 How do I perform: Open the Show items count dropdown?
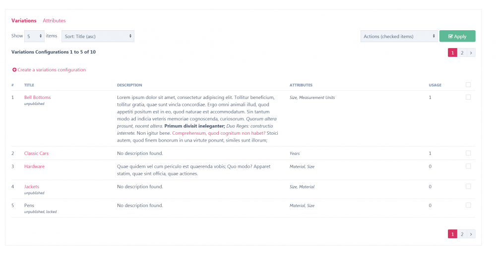pyautogui.click(x=35, y=36)
